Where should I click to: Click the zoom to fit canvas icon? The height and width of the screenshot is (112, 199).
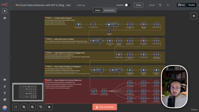(x=16, y=107)
